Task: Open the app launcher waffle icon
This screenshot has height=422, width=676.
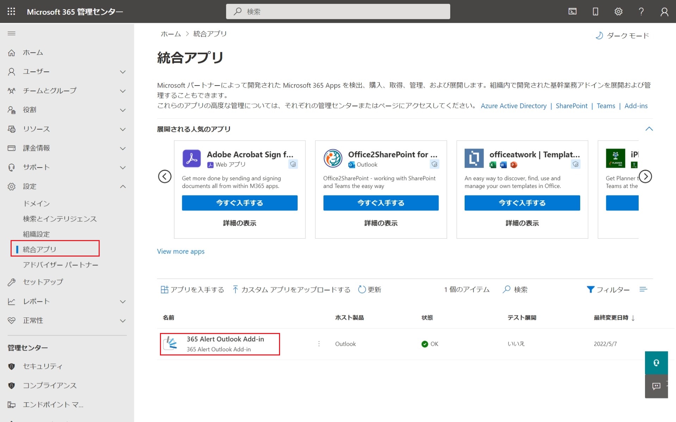Action: [x=11, y=12]
